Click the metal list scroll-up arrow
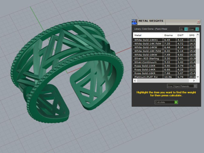 (198, 34)
